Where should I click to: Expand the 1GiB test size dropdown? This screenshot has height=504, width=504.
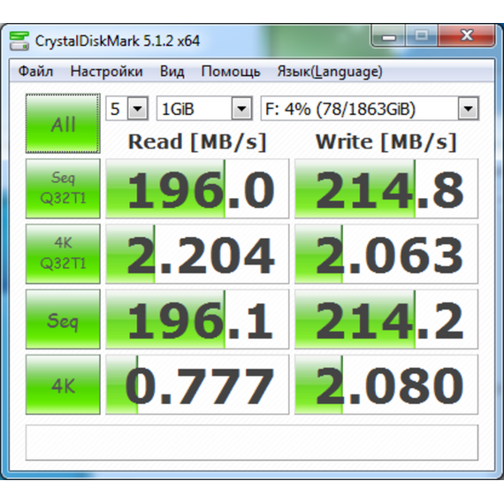click(x=204, y=109)
